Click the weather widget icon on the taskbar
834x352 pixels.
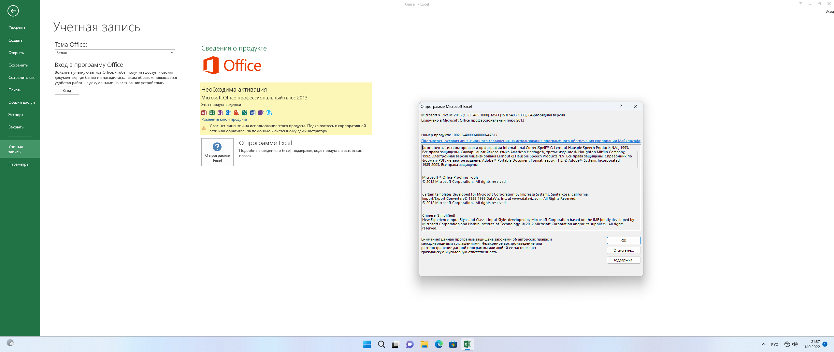coord(10,343)
